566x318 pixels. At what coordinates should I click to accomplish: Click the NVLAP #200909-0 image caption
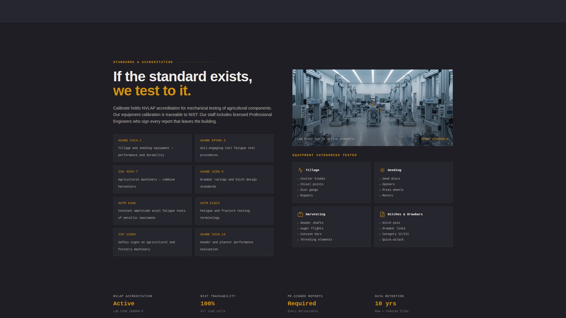pos(435,139)
